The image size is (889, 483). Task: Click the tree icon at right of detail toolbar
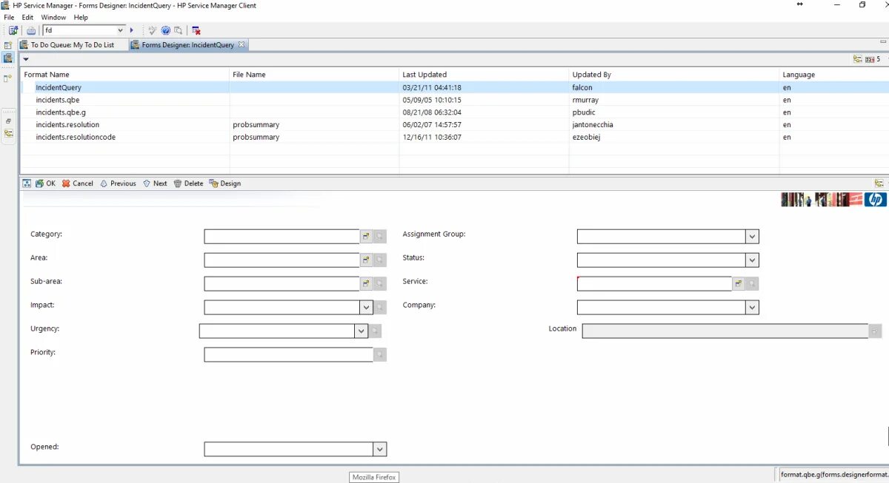[x=879, y=183]
